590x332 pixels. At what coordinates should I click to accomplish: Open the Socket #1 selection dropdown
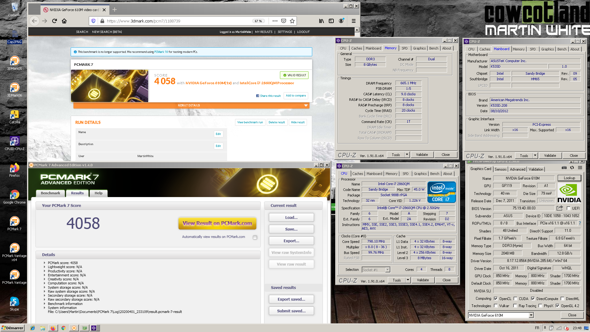click(x=388, y=270)
